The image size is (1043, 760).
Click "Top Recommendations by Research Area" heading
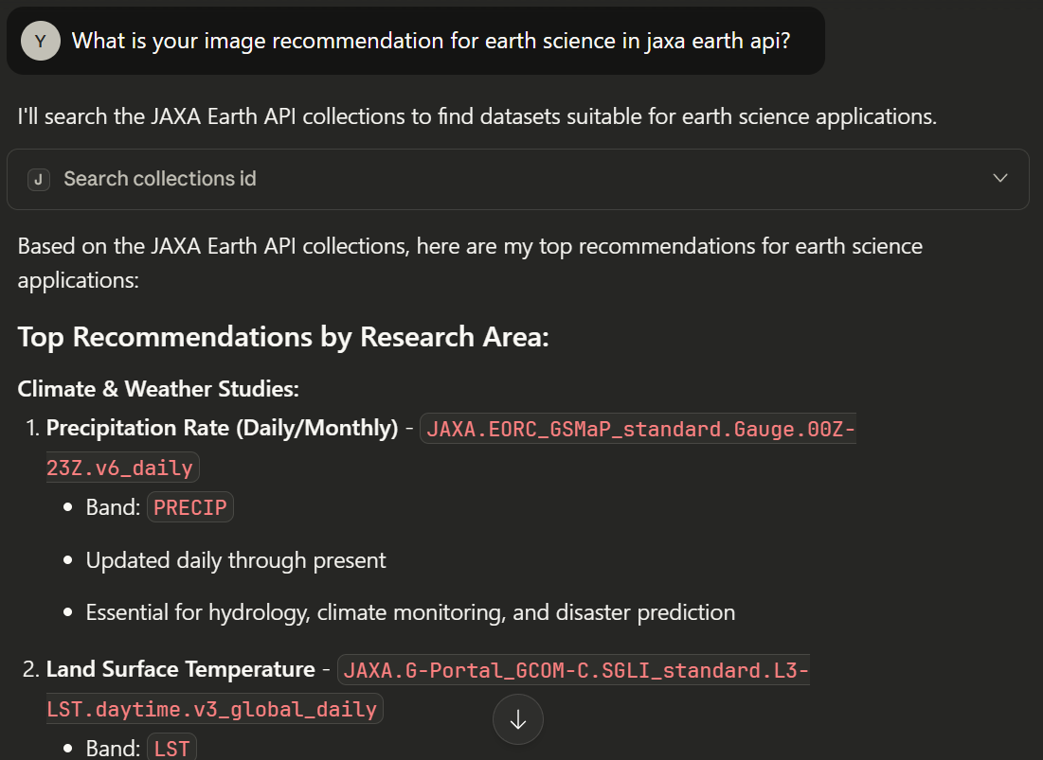click(283, 337)
